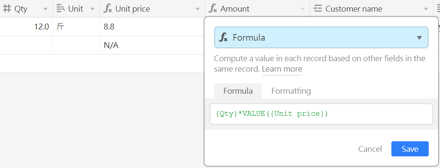Click the Unit lookup field icon
The width and height of the screenshot is (440, 168).
coord(61,9)
